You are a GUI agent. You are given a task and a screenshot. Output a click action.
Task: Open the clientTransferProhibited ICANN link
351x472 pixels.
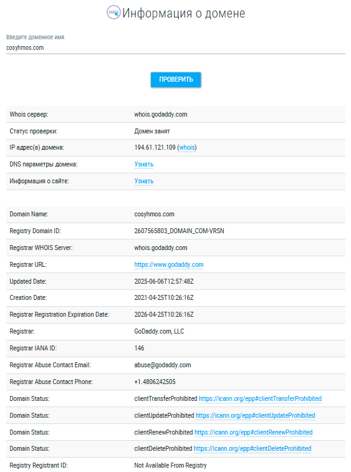click(x=260, y=398)
